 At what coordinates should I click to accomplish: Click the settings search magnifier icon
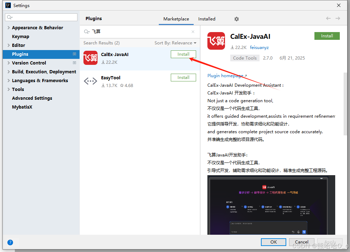10,17
